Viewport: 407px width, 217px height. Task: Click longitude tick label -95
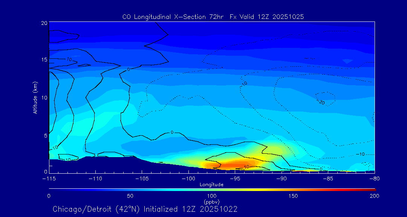(235, 179)
